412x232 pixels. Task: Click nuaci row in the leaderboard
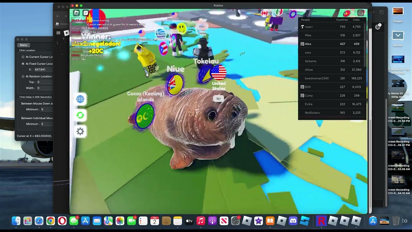(332, 27)
